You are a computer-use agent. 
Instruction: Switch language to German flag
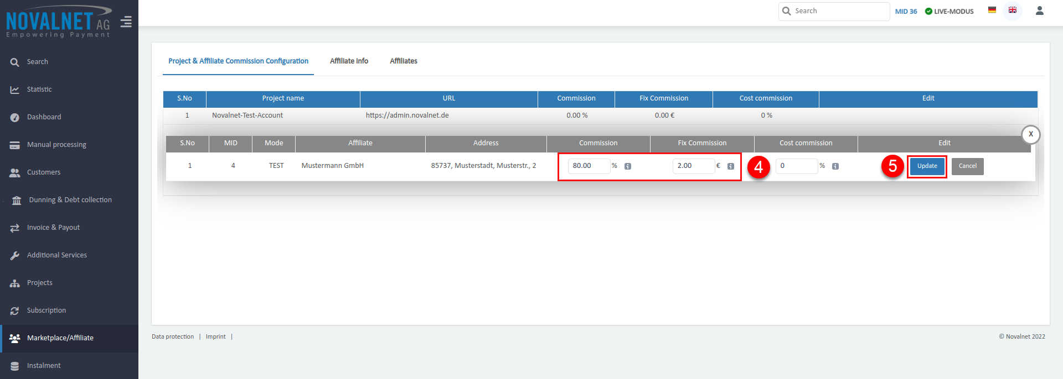click(992, 10)
